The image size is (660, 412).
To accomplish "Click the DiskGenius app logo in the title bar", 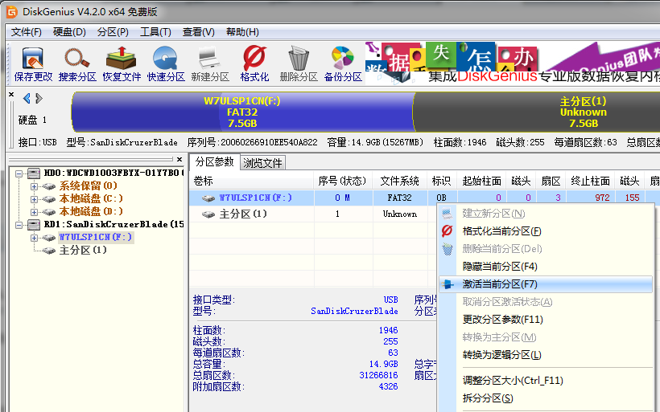I will pos(11,12).
